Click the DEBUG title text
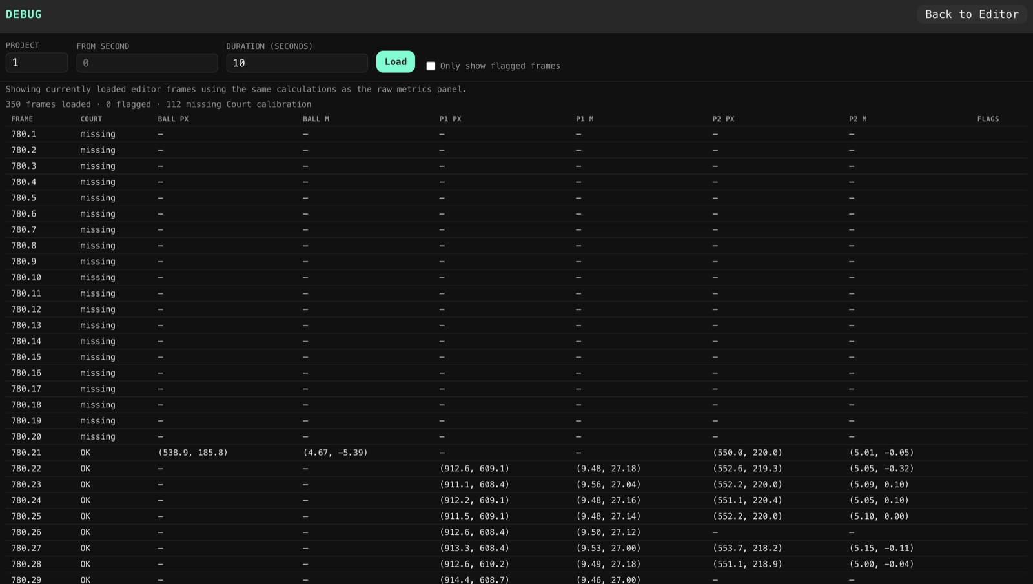Viewport: 1033px width, 584px height. coord(24,14)
